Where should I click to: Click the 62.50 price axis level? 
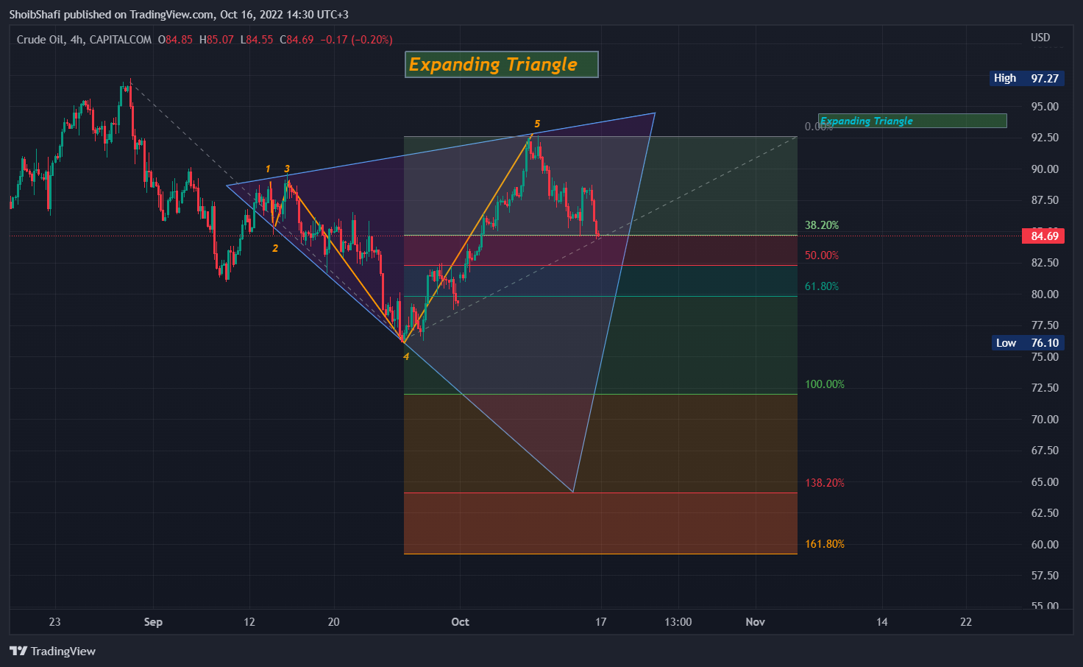pos(1045,513)
